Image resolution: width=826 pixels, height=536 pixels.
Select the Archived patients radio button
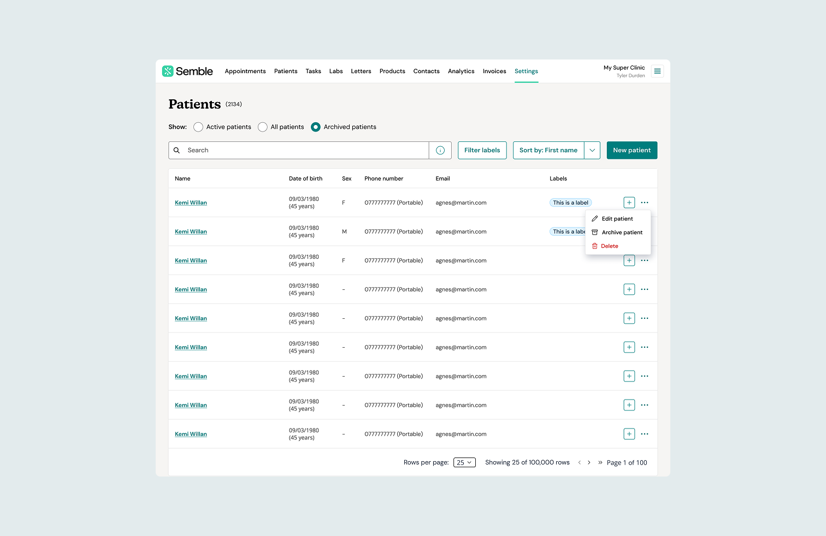click(x=316, y=127)
